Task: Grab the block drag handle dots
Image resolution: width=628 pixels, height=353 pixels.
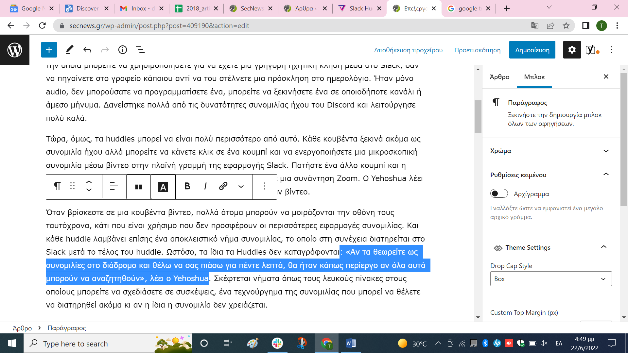Action: tap(73, 186)
